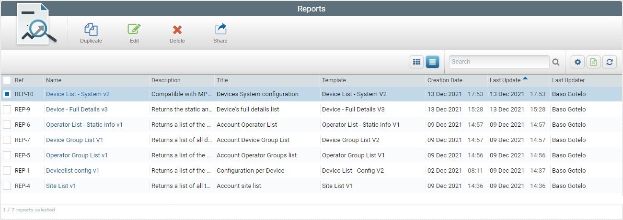Click the 'Account Device Group List' title cell
This screenshot has width=623, height=220.
coord(253,140)
